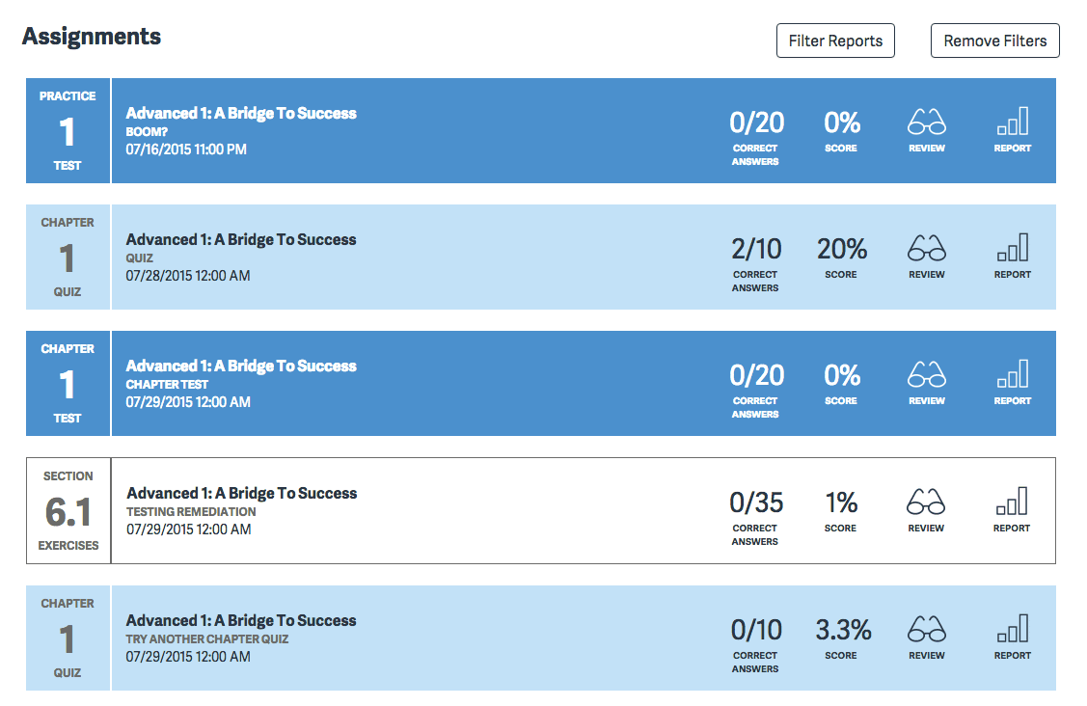Click the Remove Filters button
Image resolution: width=1087 pixels, height=706 pixels.
(994, 41)
